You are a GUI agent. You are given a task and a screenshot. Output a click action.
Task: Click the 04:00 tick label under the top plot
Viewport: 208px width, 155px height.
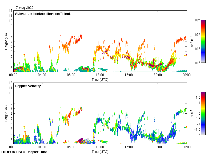pyautogui.click(x=42, y=75)
